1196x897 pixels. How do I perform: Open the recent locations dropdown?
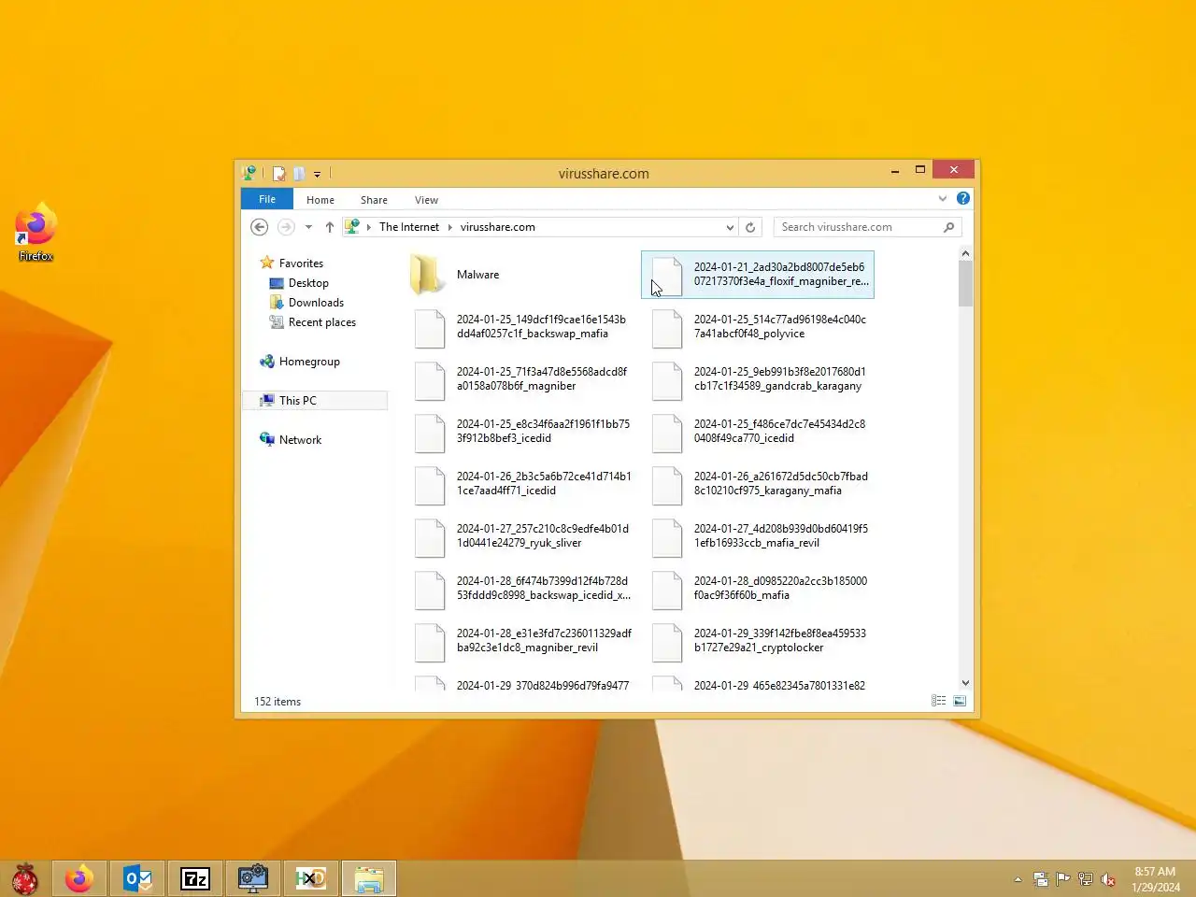(308, 227)
